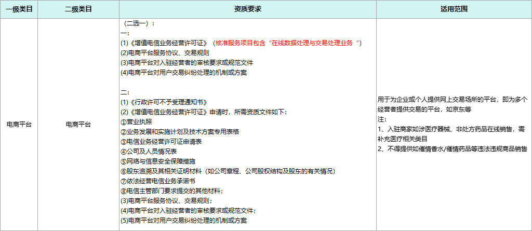
Task: Click the ③电信业务经营许可证申请表 line
Action: coord(161,141)
